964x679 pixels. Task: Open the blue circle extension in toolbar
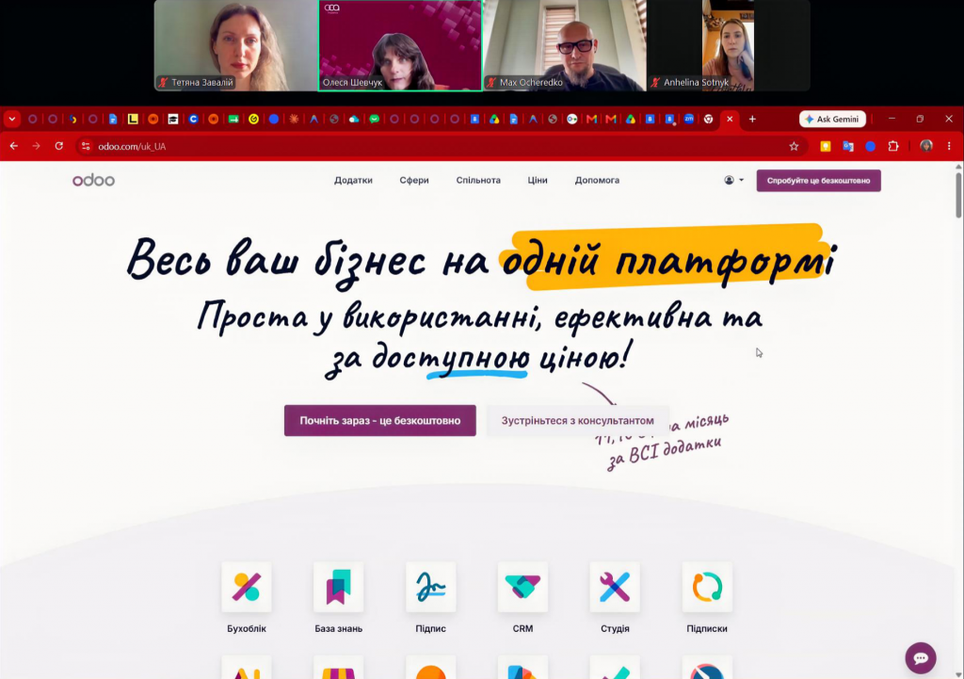click(x=871, y=146)
